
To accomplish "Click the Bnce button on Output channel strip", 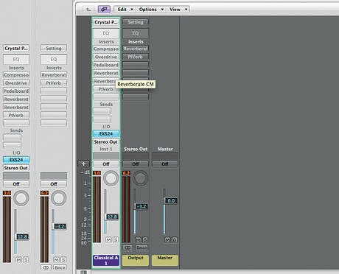I will tap(141, 247).
